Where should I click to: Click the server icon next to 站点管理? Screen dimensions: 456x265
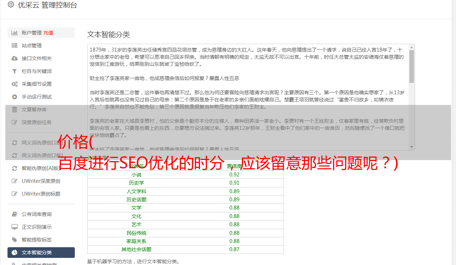(x=14, y=46)
